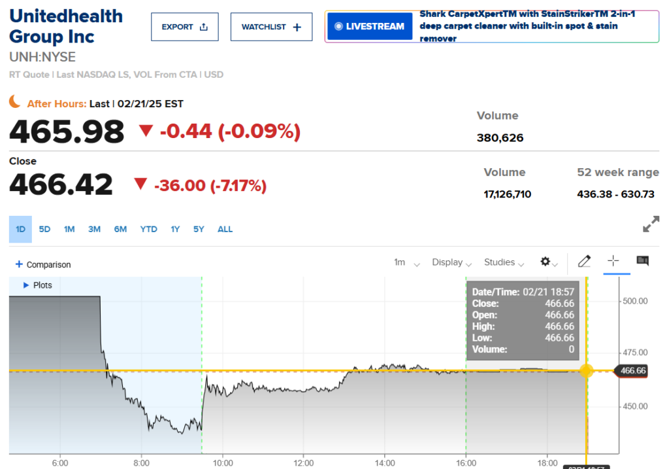Click after hours volume 380,626

point(500,138)
